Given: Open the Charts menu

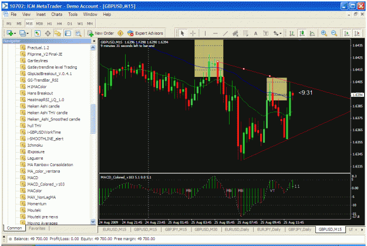Looking at the screenshot, I should 56,14.
